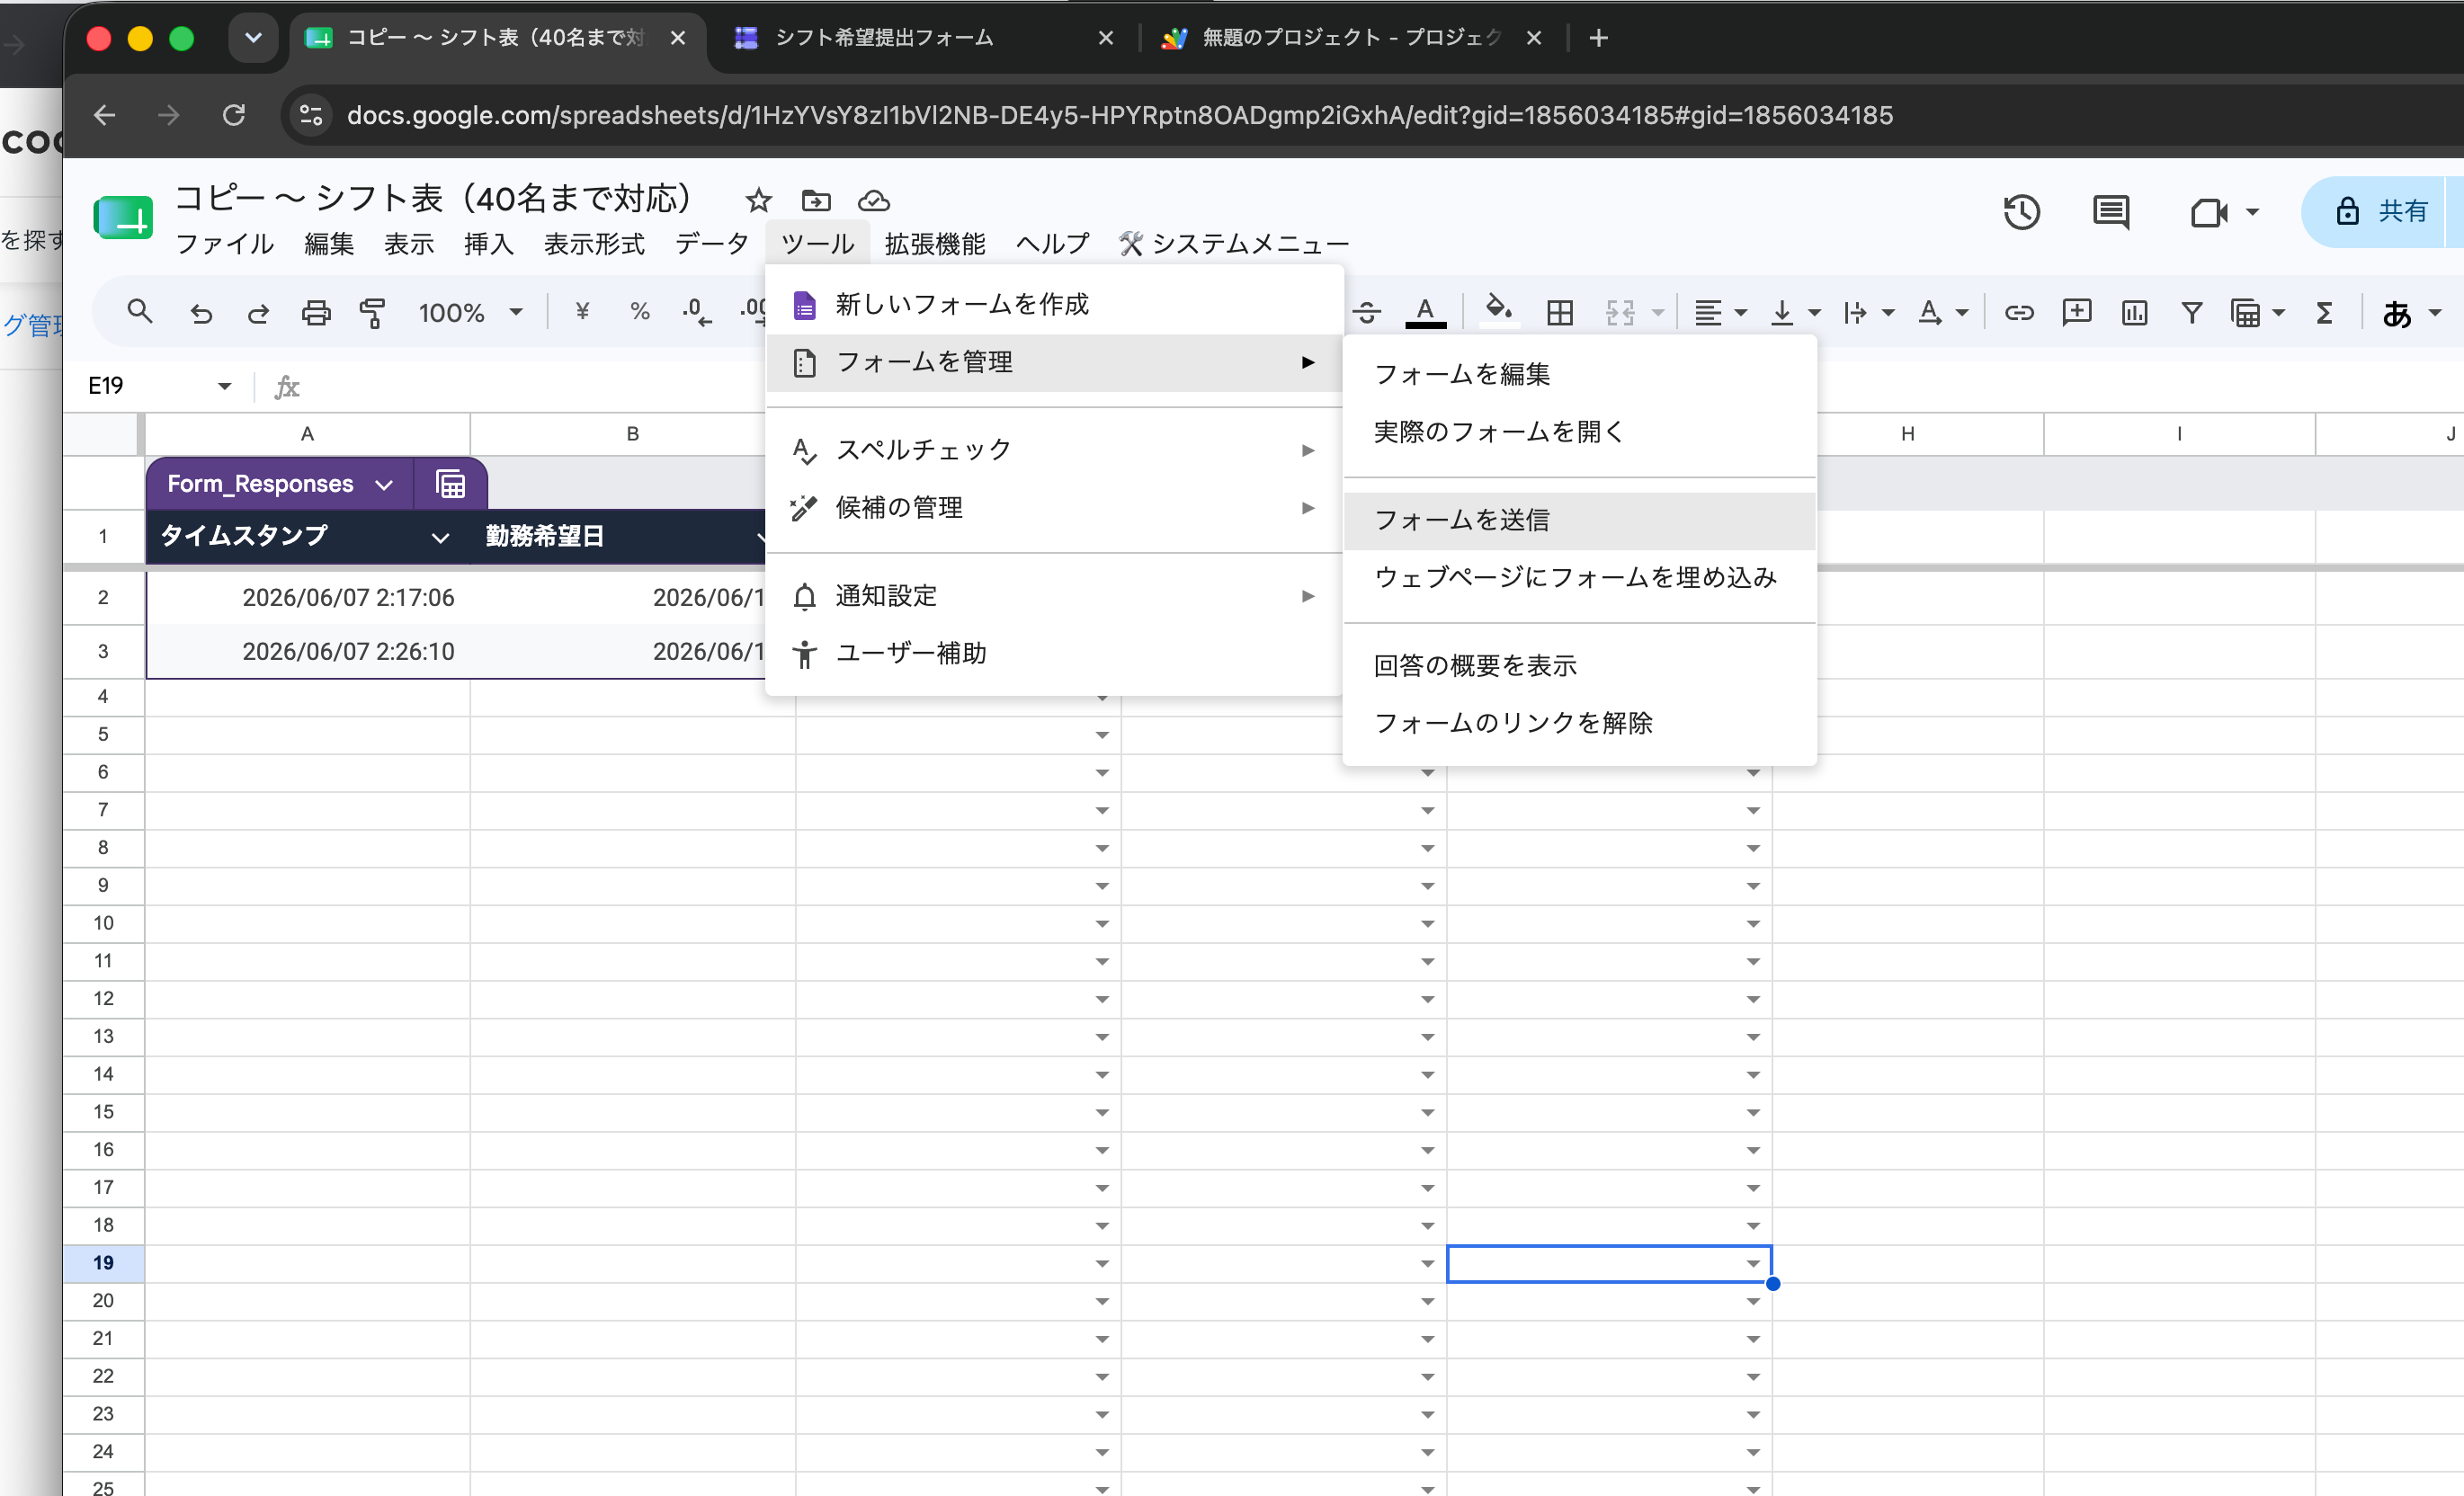Select 新しいフォームを作成
The height and width of the screenshot is (1496, 2464).
coord(1054,304)
